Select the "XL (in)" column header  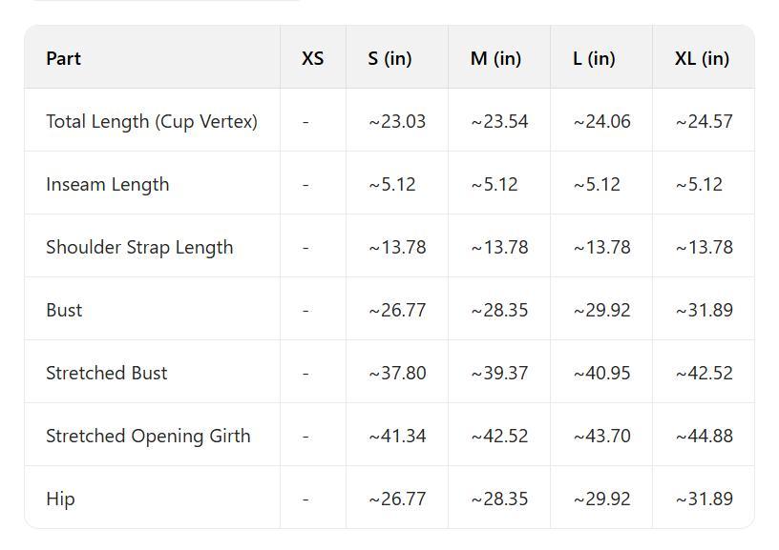[702, 58]
